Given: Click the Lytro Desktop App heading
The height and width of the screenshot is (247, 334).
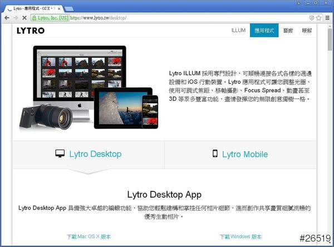Looking at the screenshot, I should [x=164, y=195].
